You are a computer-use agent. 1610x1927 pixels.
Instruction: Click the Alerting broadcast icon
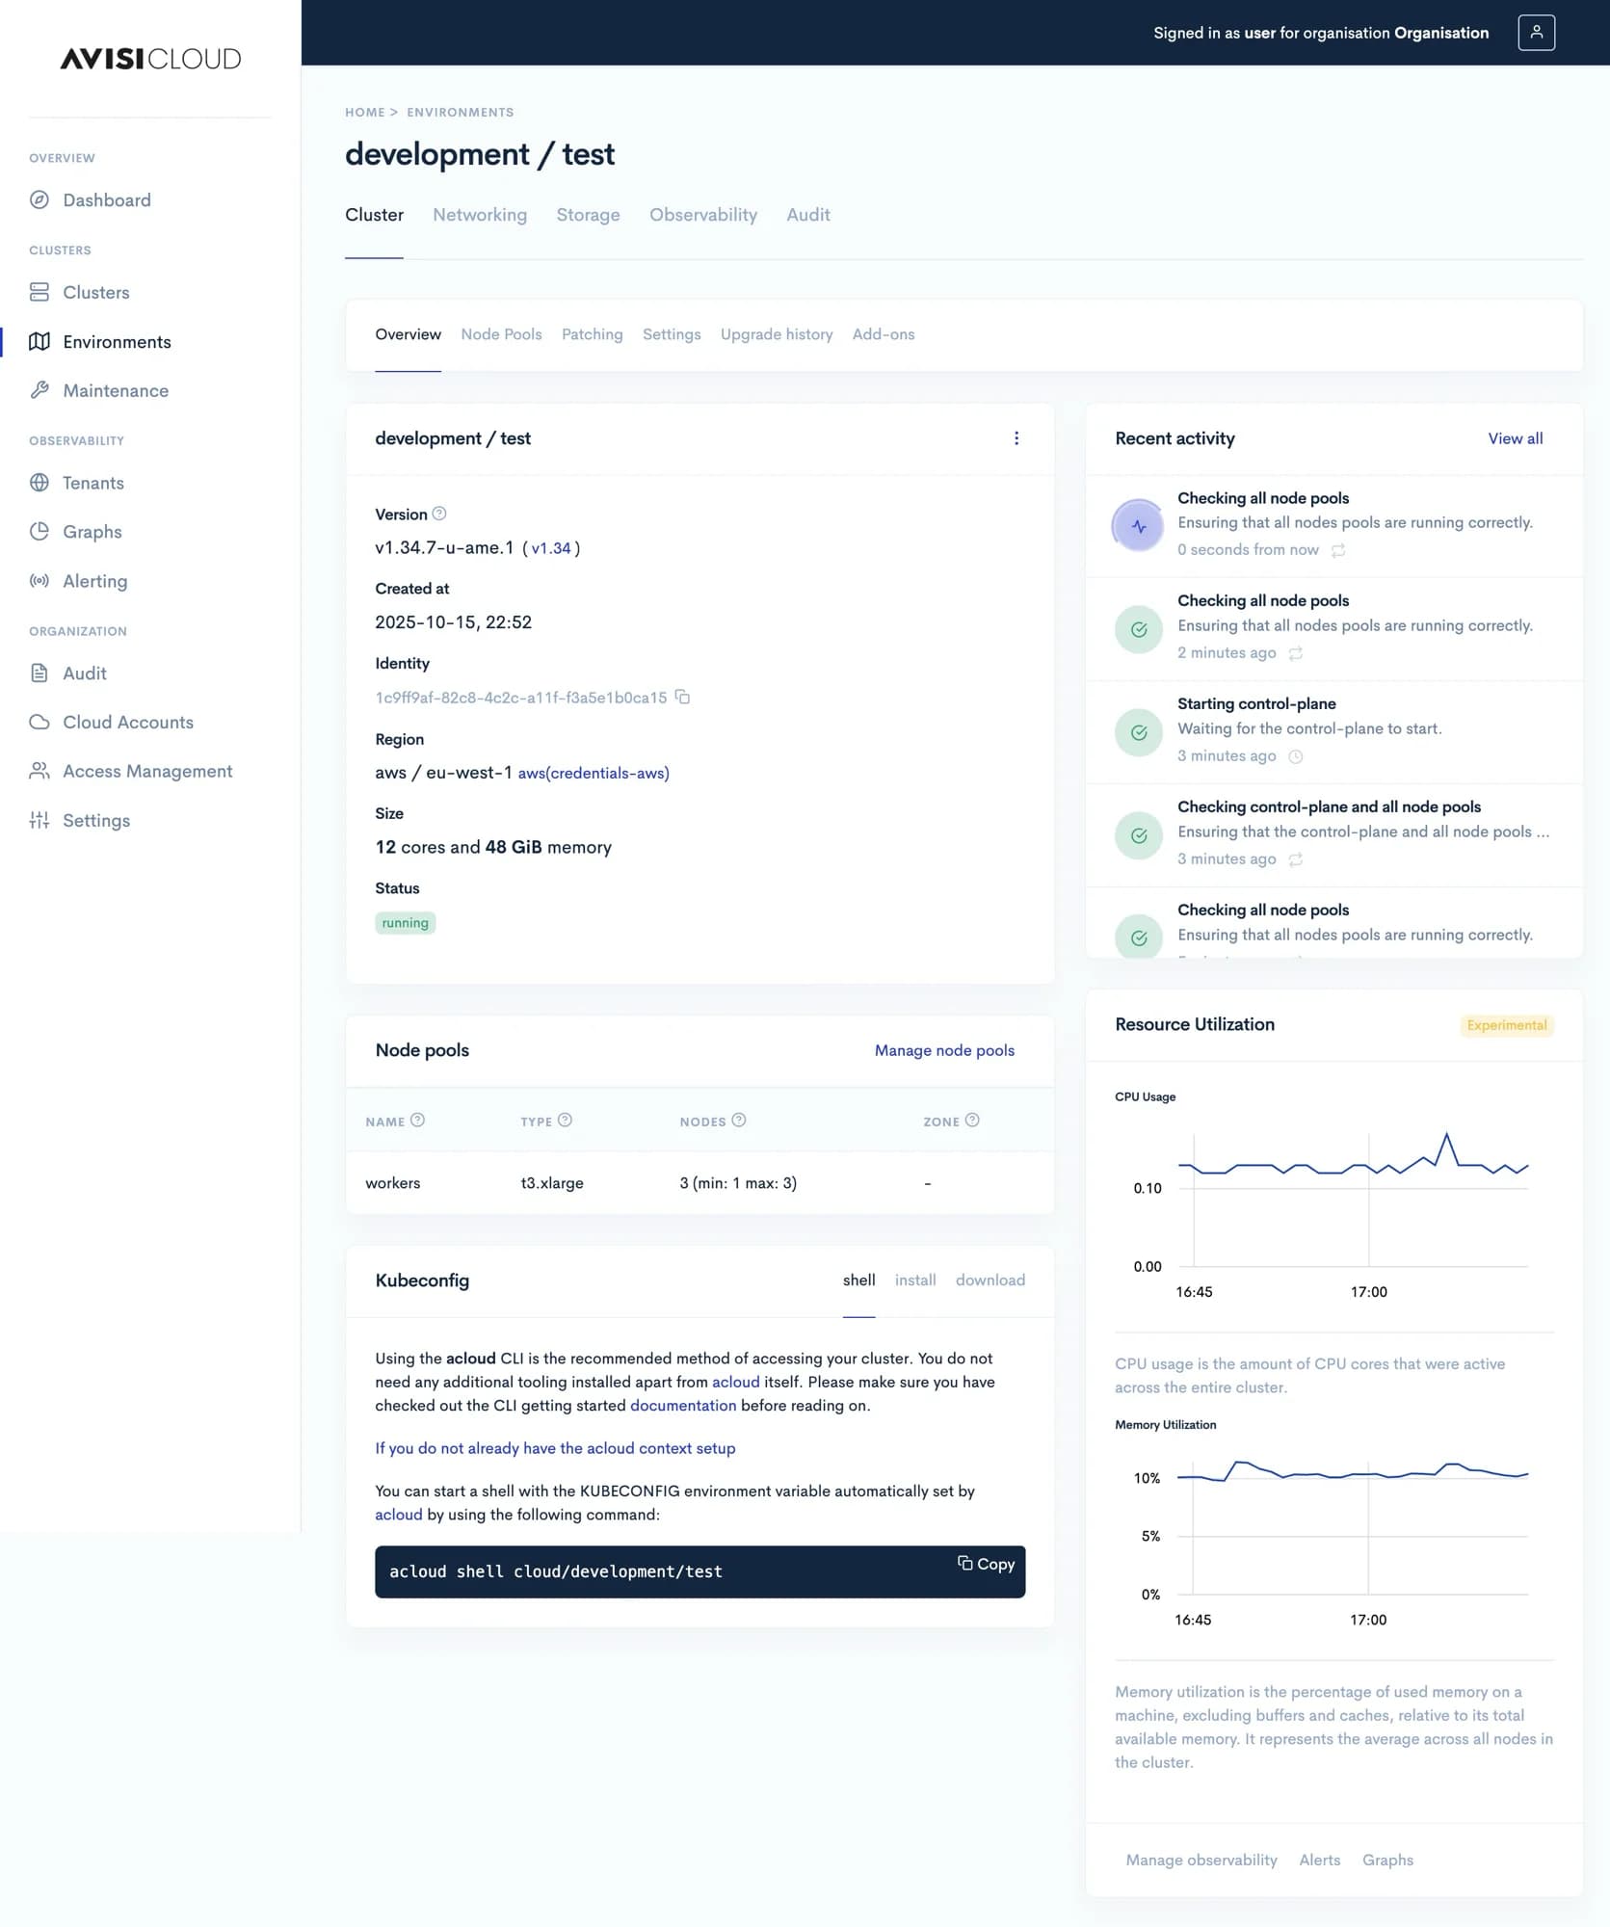[40, 581]
